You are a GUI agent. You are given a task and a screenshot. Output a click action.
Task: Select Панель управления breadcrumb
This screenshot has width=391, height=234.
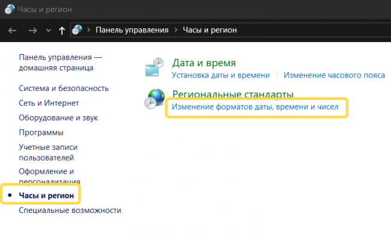(x=132, y=30)
